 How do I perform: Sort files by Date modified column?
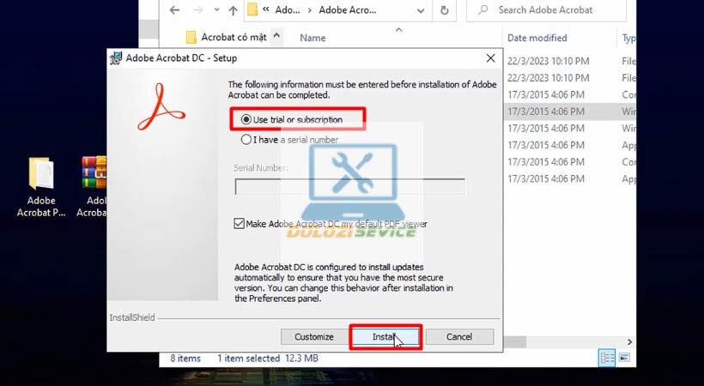pyautogui.click(x=537, y=38)
